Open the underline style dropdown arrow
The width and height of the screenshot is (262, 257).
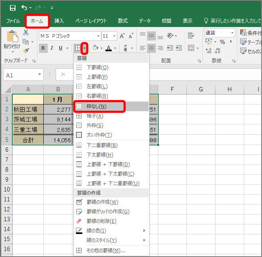point(67,48)
